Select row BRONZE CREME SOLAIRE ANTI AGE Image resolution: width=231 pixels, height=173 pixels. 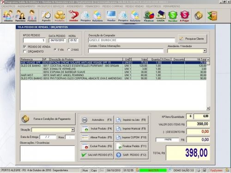[x=114, y=63]
